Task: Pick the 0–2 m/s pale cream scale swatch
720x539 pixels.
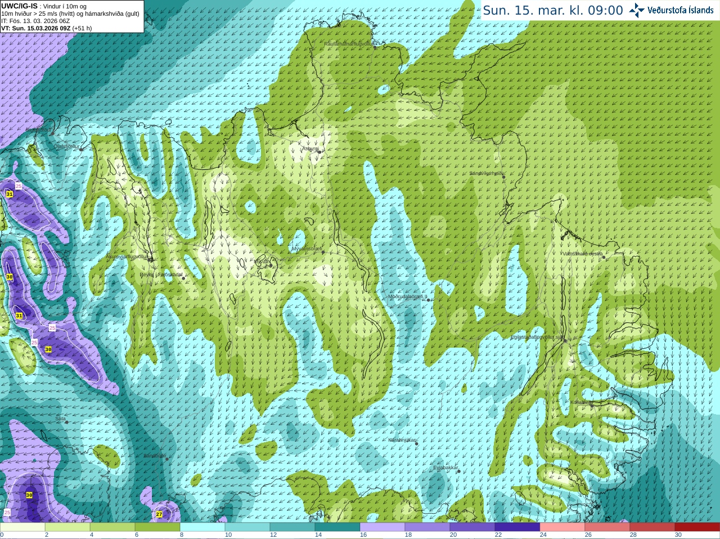Action: coord(22,527)
